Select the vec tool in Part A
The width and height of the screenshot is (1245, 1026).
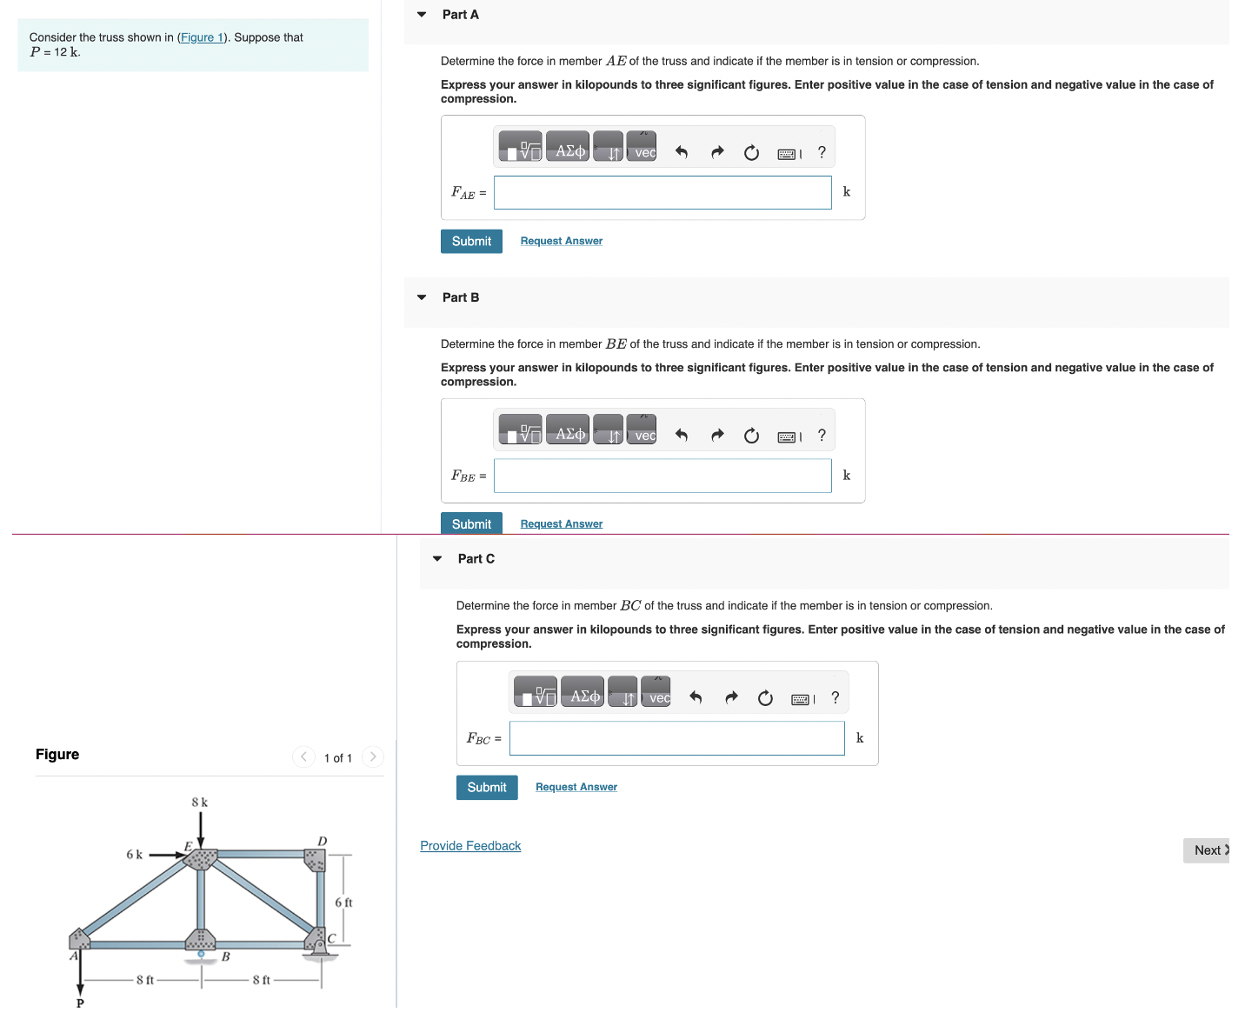pyautogui.click(x=642, y=147)
